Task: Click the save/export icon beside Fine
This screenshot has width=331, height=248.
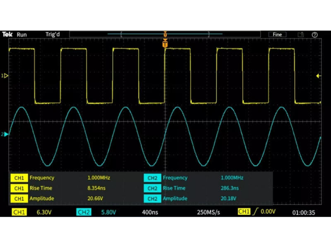Action: [301, 35]
